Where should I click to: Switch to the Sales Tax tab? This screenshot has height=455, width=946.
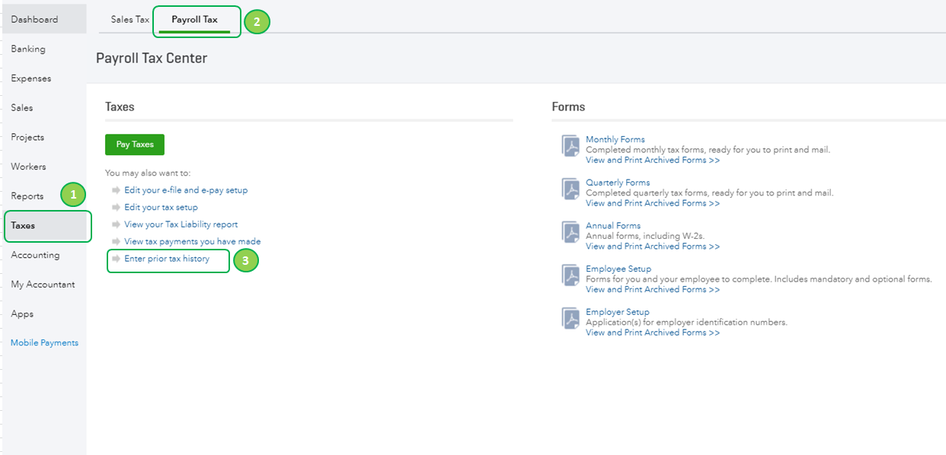point(130,20)
